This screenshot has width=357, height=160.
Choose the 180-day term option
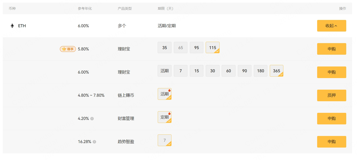[x=260, y=71]
